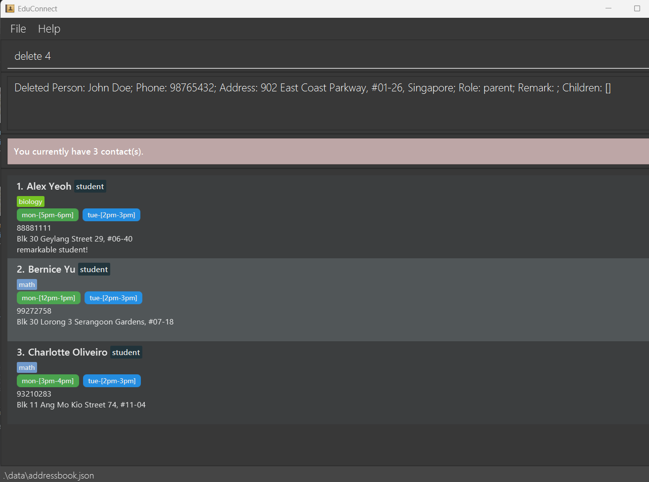This screenshot has height=482, width=649.
Task: Click the student role label beside Bernice Yu
Action: 94,269
